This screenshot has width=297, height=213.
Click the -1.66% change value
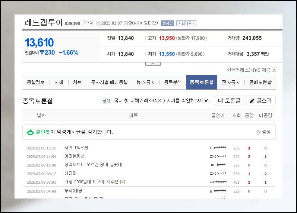69,52
